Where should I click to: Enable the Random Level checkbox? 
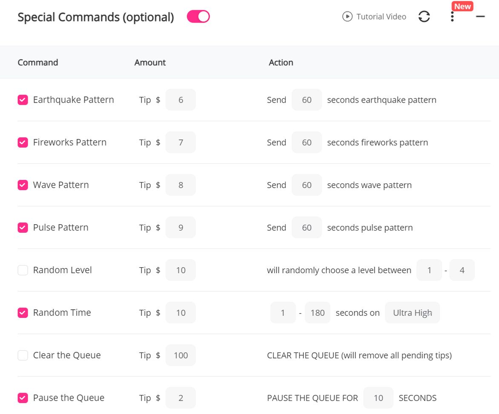[x=23, y=270]
